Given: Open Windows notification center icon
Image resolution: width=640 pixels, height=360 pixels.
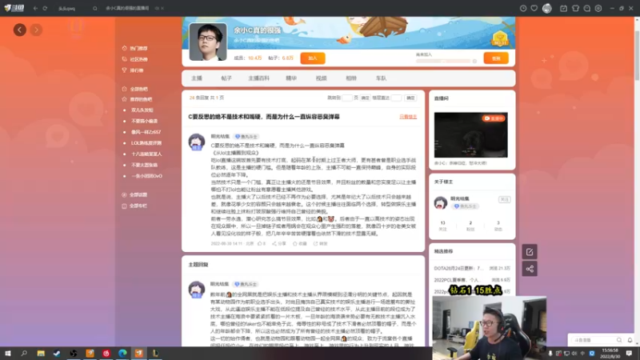Looking at the screenshot, I should pyautogui.click(x=629, y=353).
